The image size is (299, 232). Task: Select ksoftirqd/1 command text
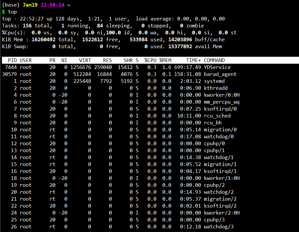coord(220,171)
